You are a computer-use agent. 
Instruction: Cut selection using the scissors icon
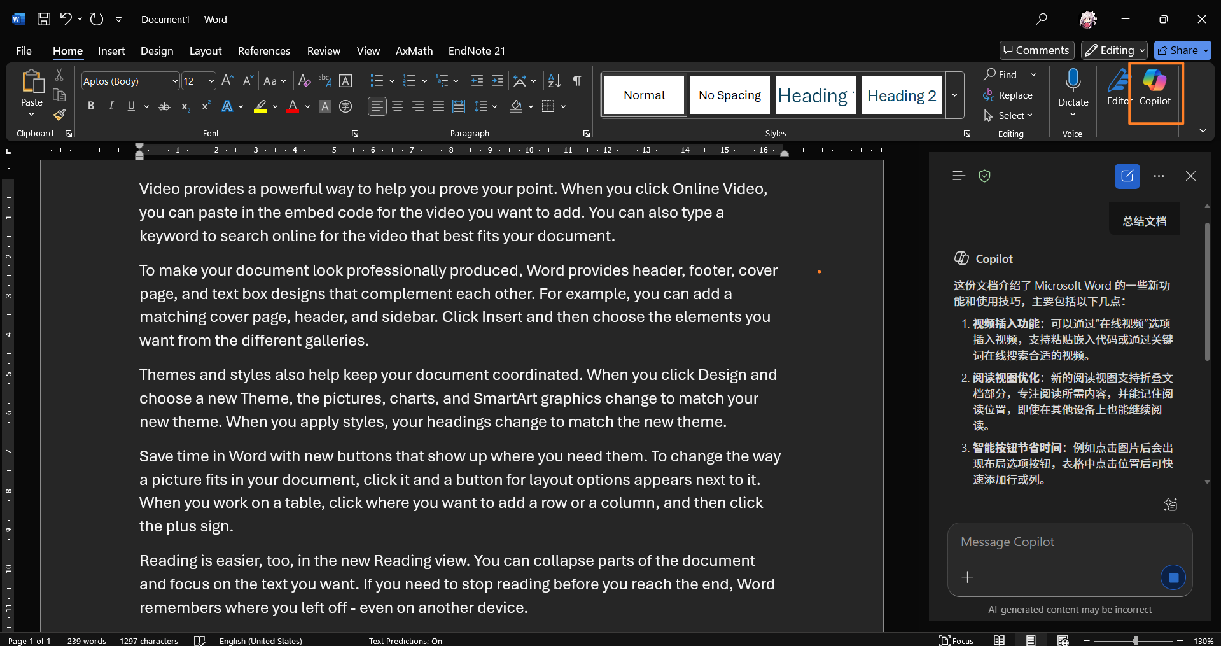[x=59, y=75]
